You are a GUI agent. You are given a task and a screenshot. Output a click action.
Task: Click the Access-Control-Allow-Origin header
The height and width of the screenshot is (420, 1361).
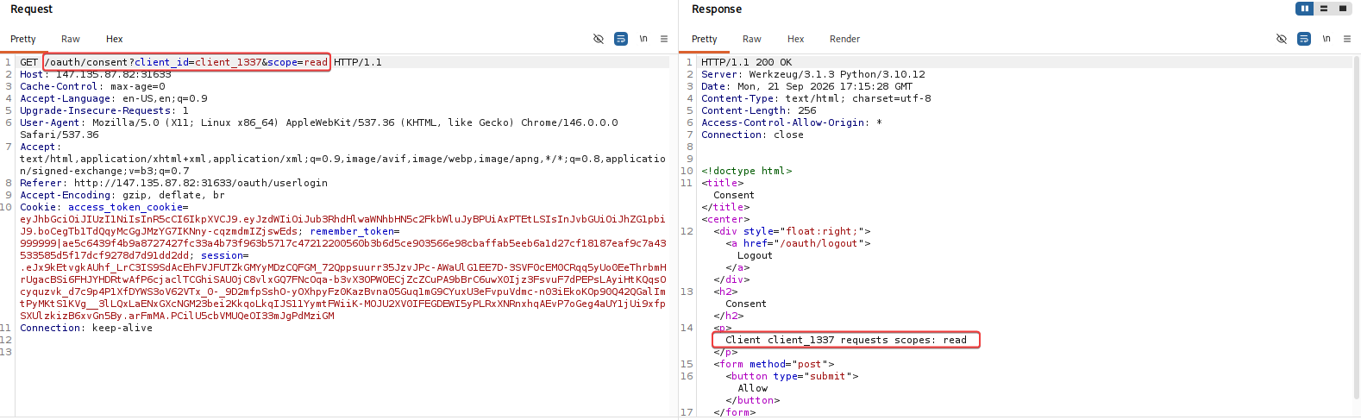792,122
